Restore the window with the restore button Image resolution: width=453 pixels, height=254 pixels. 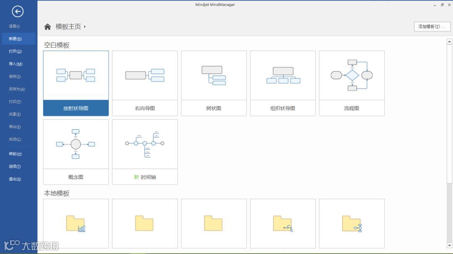tap(442, 5)
